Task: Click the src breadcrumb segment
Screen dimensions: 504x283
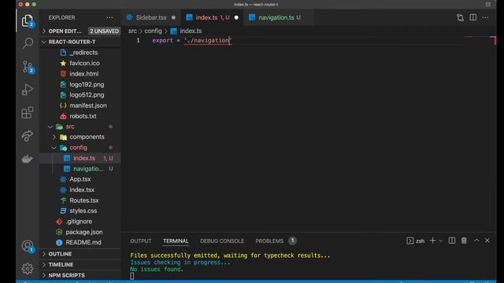Action: pos(132,31)
